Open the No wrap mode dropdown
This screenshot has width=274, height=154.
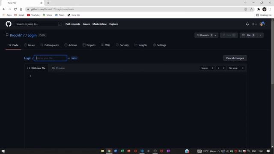click(x=236, y=68)
